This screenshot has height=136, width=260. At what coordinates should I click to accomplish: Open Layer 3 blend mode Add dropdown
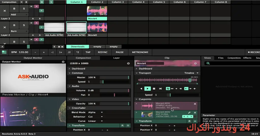19,14
